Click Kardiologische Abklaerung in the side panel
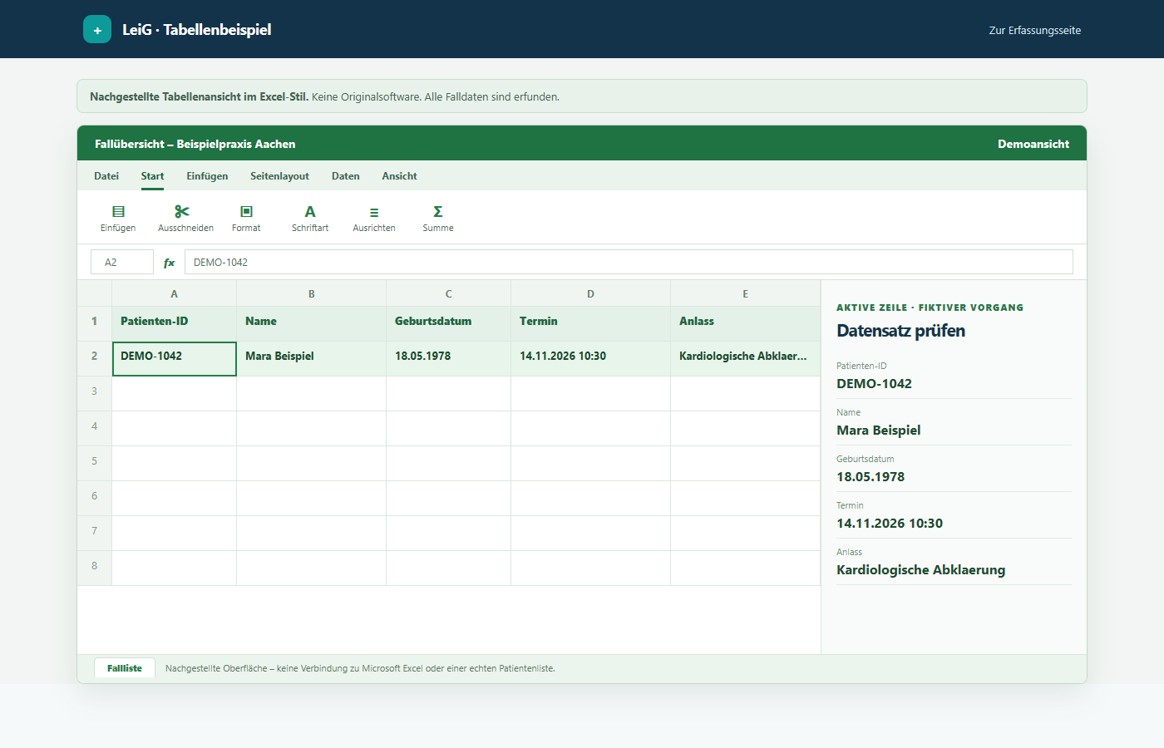The height and width of the screenshot is (748, 1164). coord(920,570)
